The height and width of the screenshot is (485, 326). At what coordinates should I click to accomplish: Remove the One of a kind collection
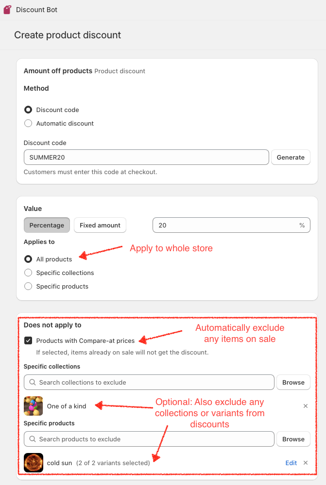click(306, 406)
